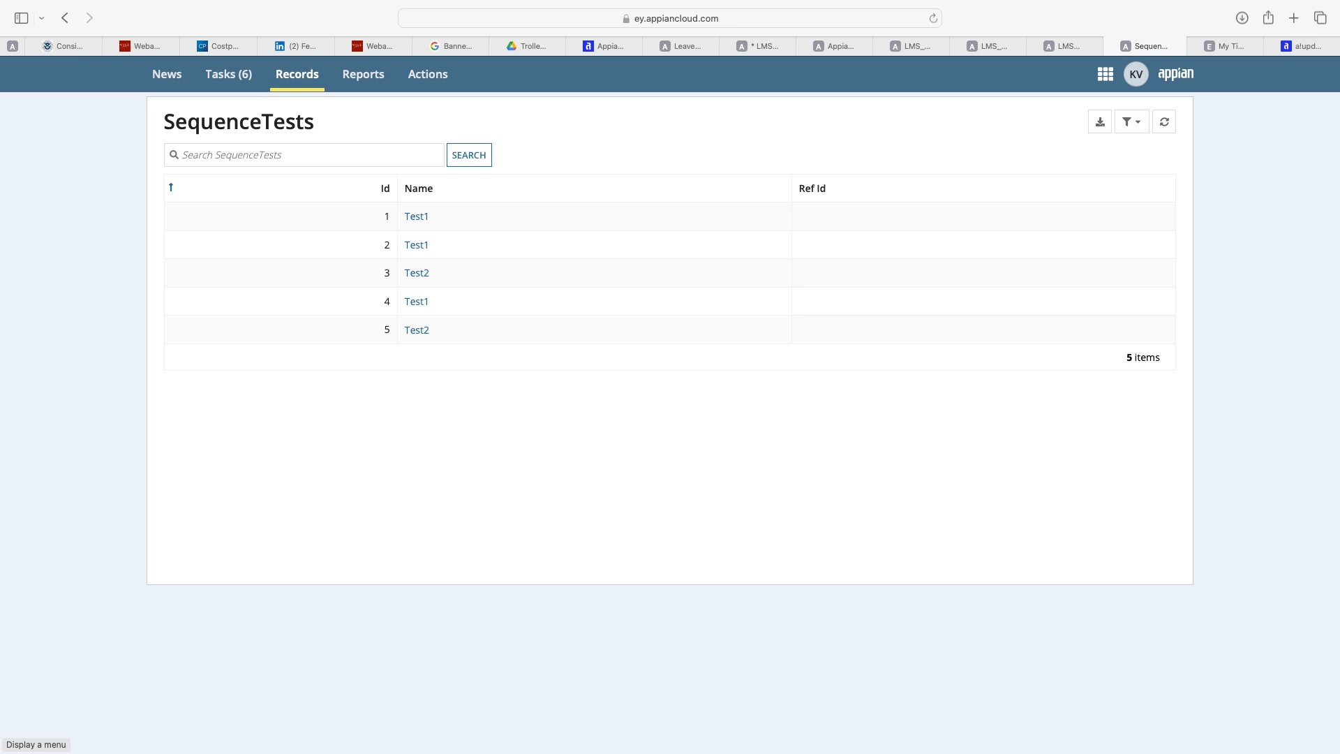This screenshot has width=1340, height=754.
Task: Select the Sequen... tab
Action: click(1145, 46)
